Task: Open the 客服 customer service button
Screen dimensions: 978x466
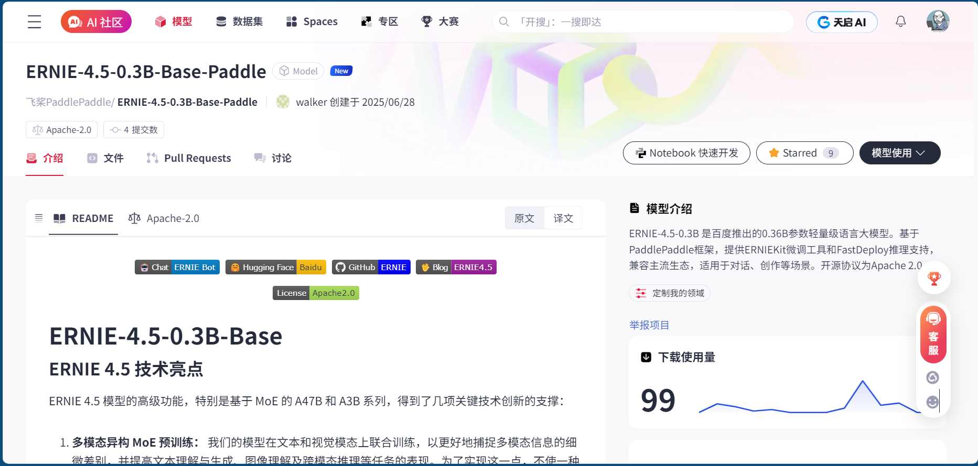Action: coord(933,335)
